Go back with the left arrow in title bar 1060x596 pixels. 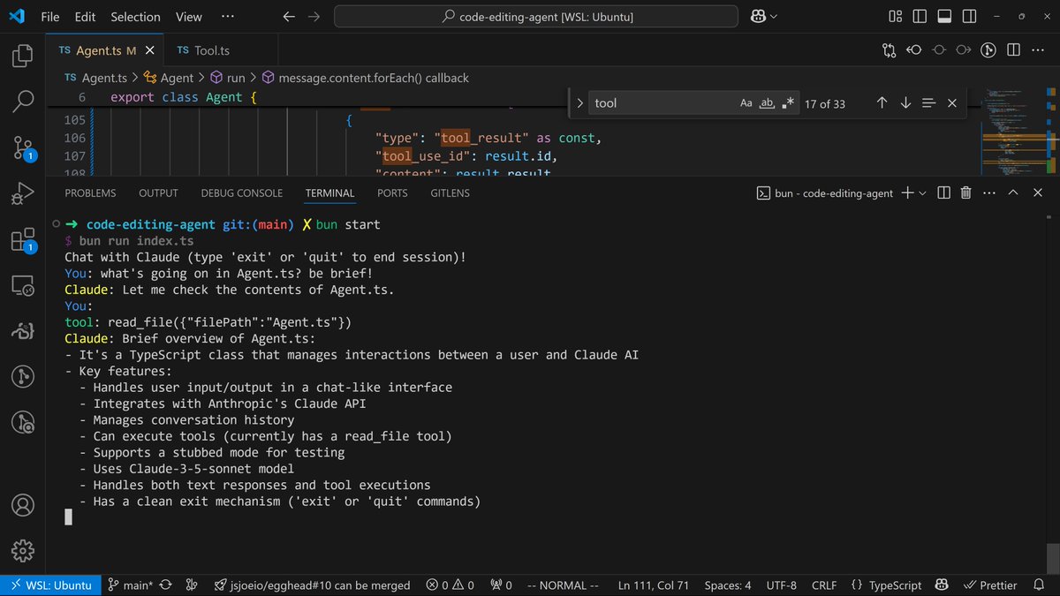289,17
